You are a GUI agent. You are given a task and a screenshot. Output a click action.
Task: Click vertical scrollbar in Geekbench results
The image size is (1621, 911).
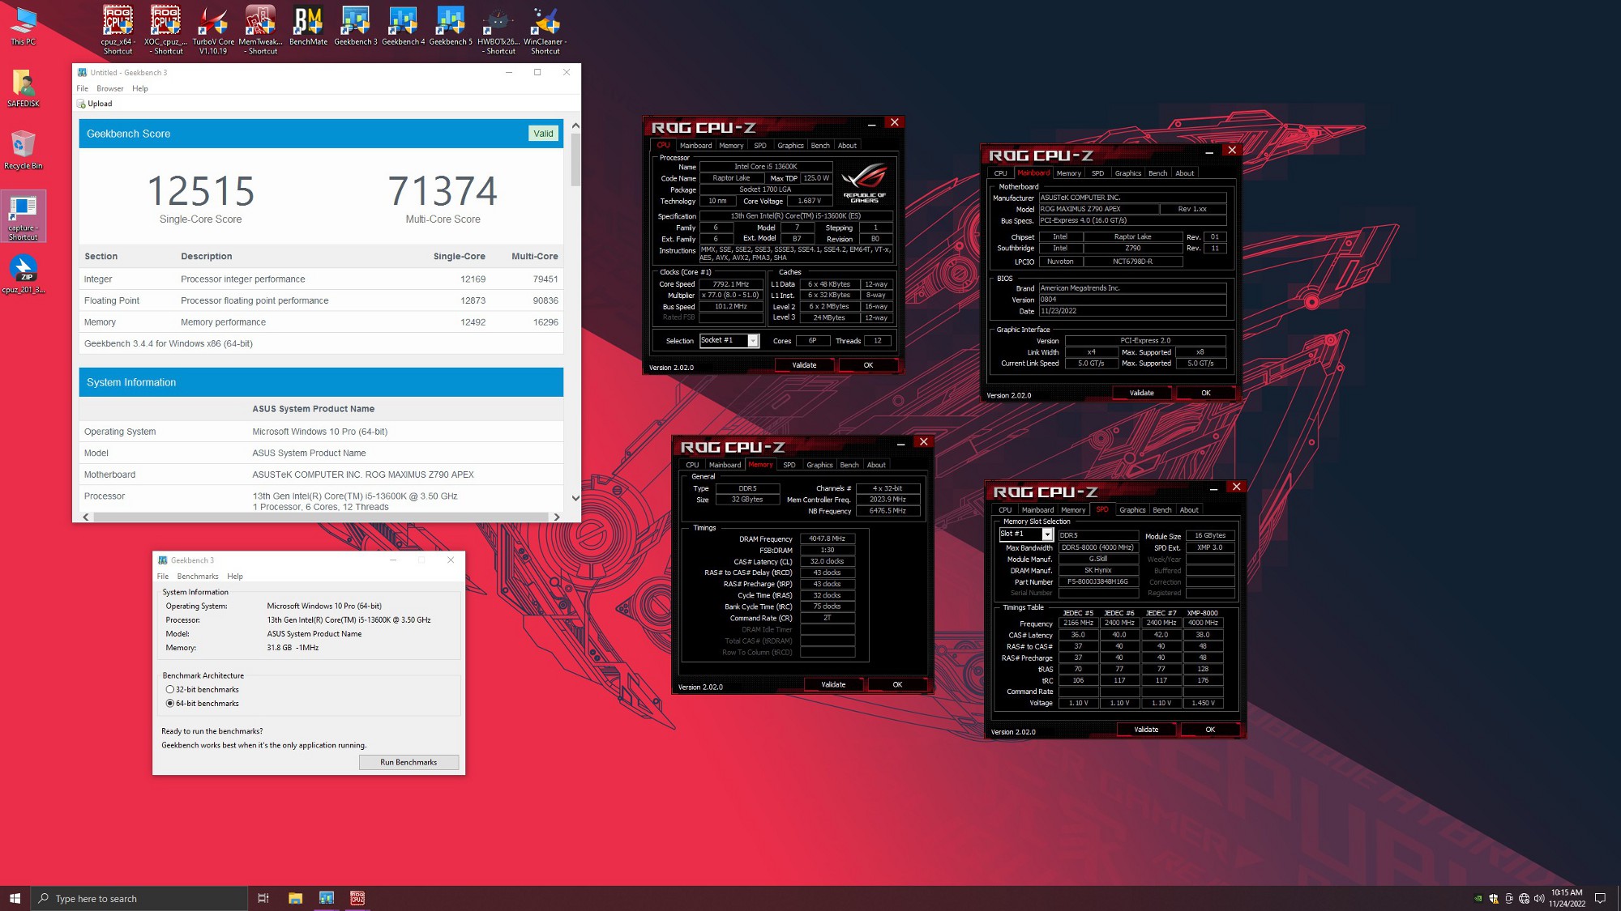click(575, 160)
